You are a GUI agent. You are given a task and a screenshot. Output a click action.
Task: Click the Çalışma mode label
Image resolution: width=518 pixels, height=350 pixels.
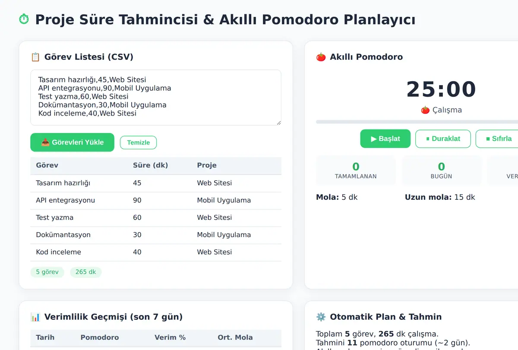tap(447, 110)
